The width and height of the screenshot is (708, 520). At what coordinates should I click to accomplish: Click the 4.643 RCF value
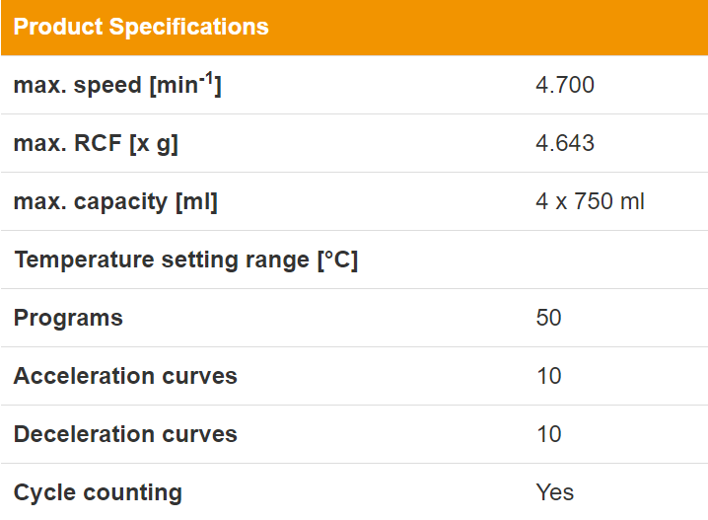pyautogui.click(x=565, y=143)
